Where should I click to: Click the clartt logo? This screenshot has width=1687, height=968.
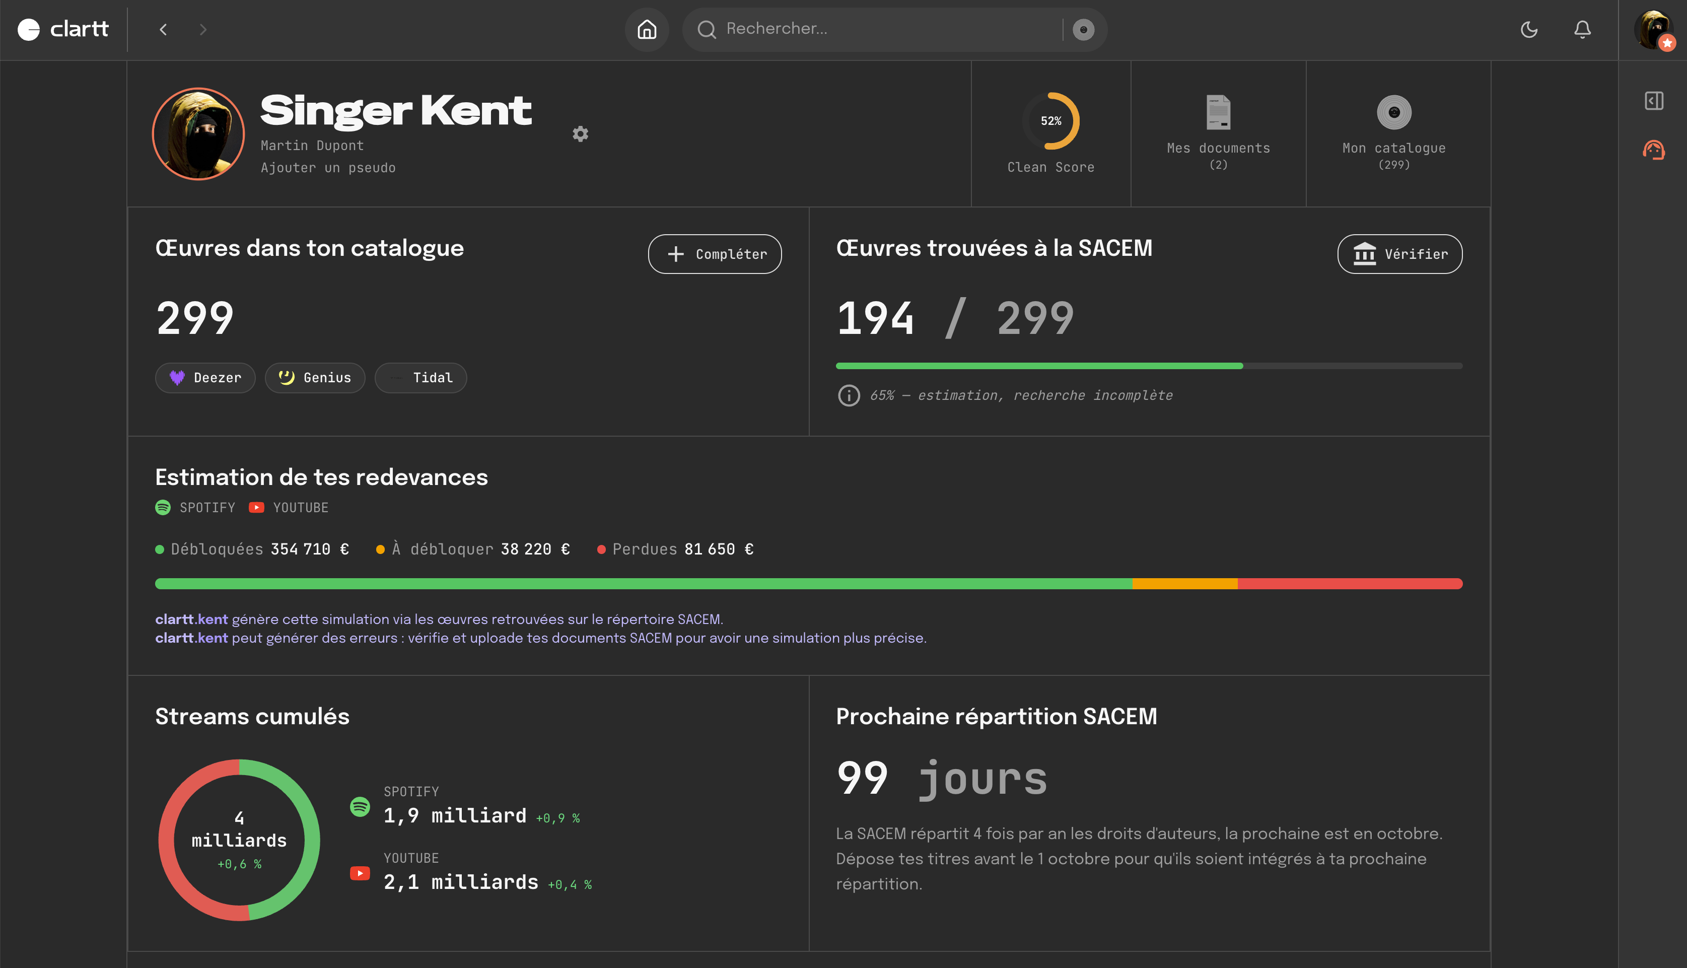[x=62, y=29]
